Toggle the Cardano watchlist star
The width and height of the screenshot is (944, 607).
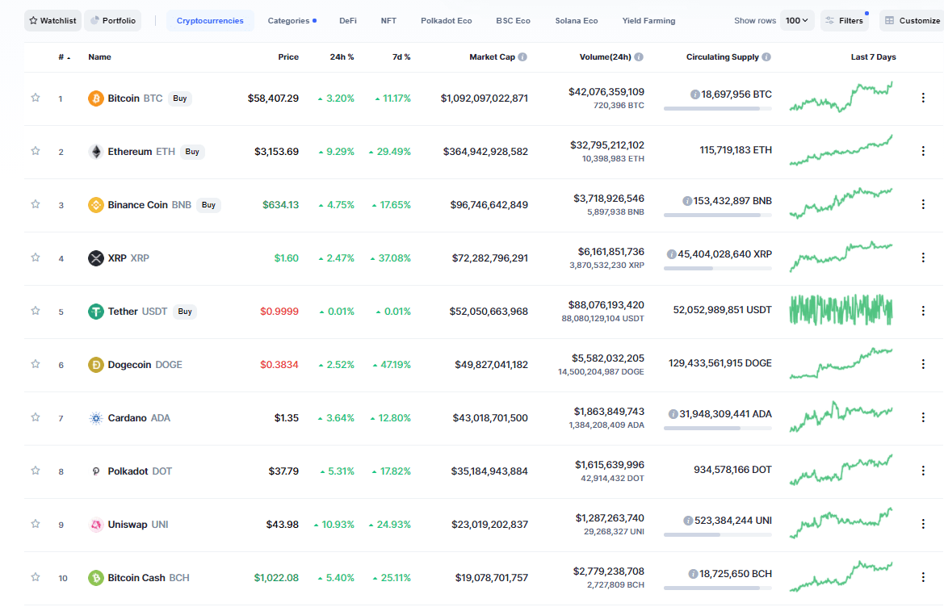coord(36,417)
